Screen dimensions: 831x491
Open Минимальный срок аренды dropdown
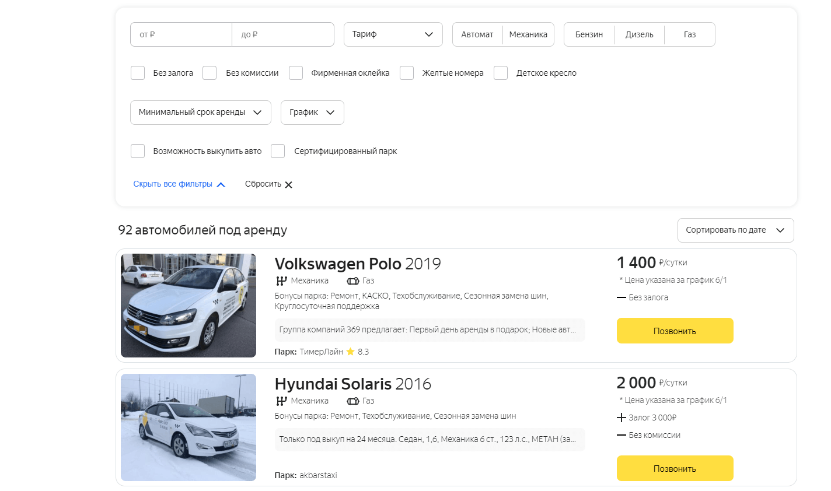point(201,113)
